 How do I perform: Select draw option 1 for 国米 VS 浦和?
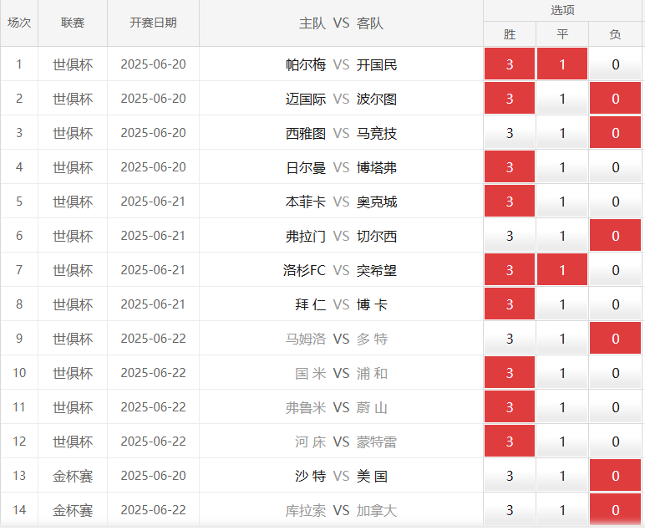coord(562,372)
